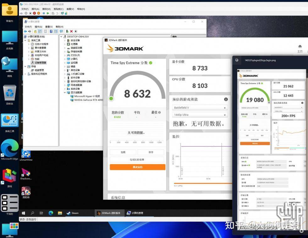Expand the 处理器 processors node

point(65,44)
